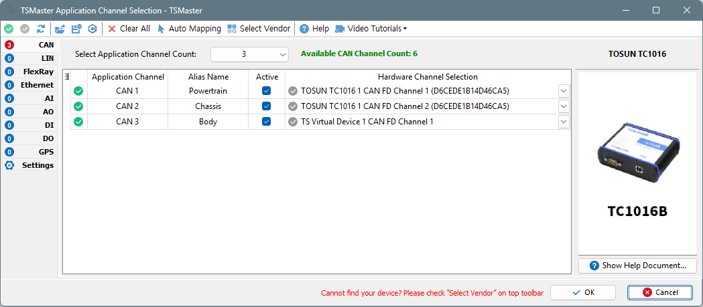Open the AO channel tab
The image size is (703, 307).
29,112
